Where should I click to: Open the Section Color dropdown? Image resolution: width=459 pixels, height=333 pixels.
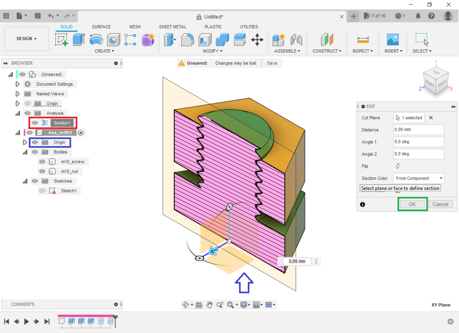(x=419, y=178)
